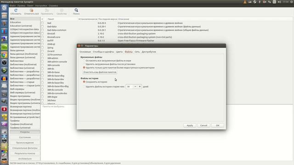The image size is (294, 165).
Task: Click the Steam tray icon
Action: [254, 2]
